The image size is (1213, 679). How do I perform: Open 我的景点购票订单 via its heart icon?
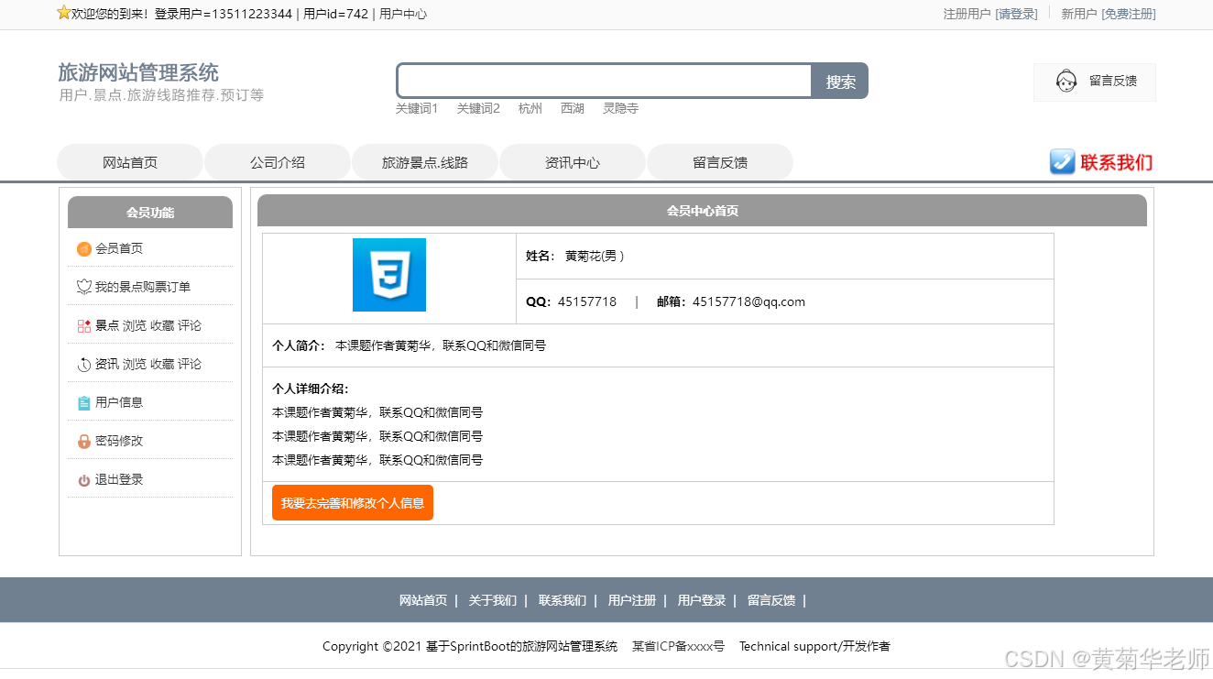[x=82, y=286]
